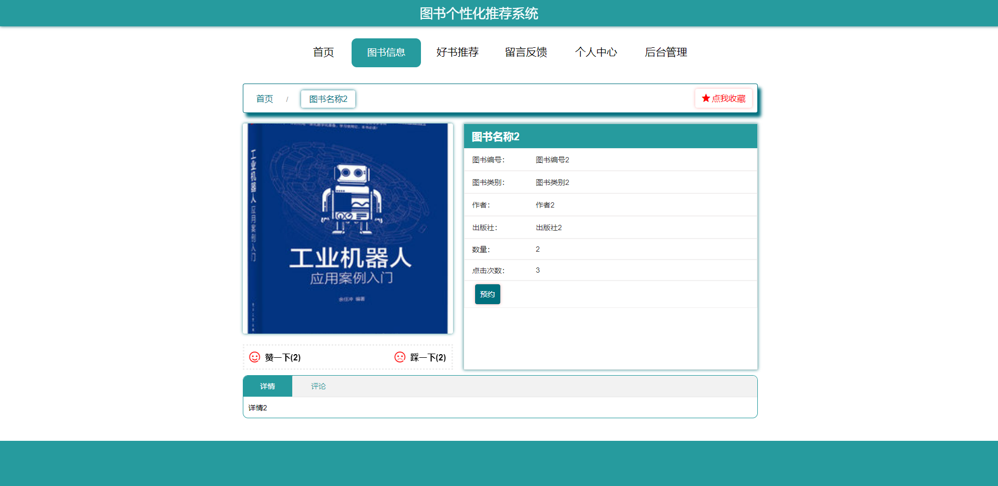Viewport: 998px width, 486px height.
Task: Click the 点我收藏 button text
Action: (x=728, y=98)
